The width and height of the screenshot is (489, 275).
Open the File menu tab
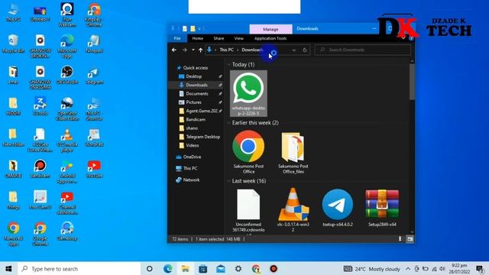click(x=177, y=38)
